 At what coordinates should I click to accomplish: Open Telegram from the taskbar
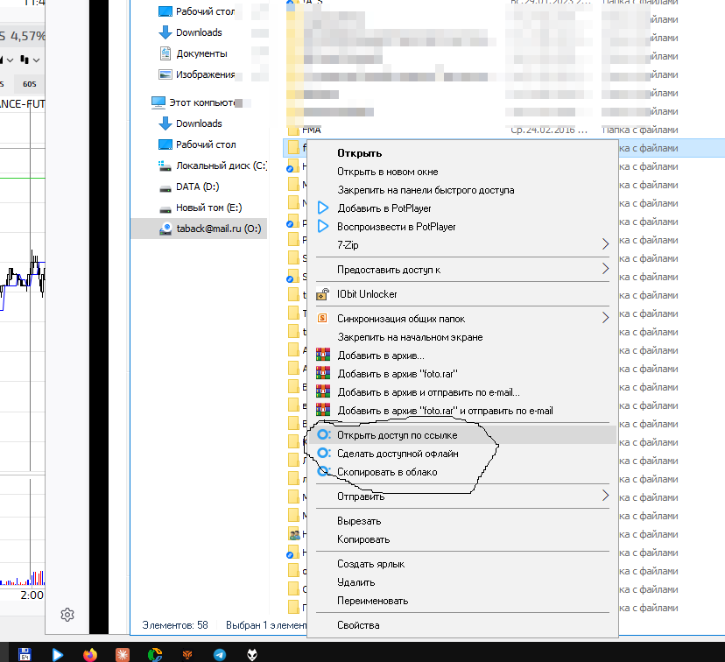point(220,655)
